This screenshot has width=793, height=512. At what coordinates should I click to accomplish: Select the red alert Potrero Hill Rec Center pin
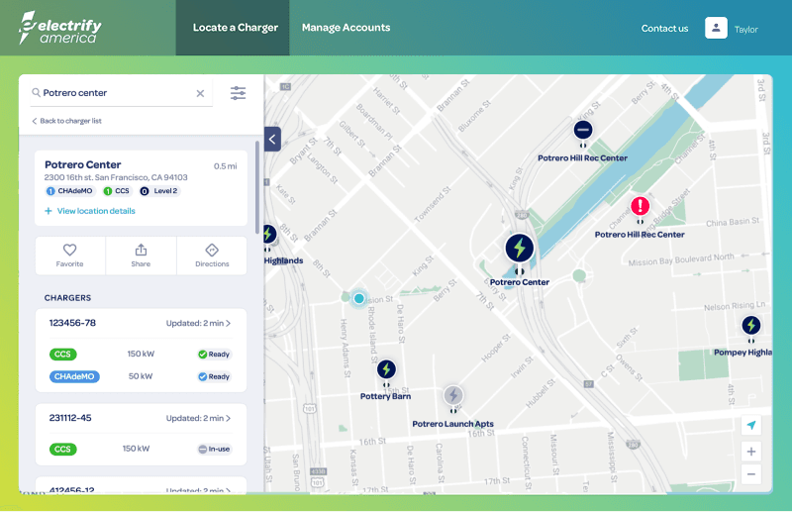pyautogui.click(x=640, y=206)
